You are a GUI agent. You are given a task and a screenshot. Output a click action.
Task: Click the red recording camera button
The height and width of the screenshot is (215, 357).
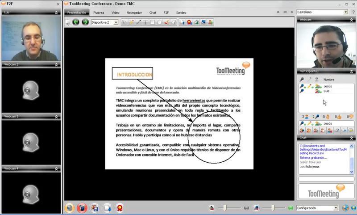[82, 208]
